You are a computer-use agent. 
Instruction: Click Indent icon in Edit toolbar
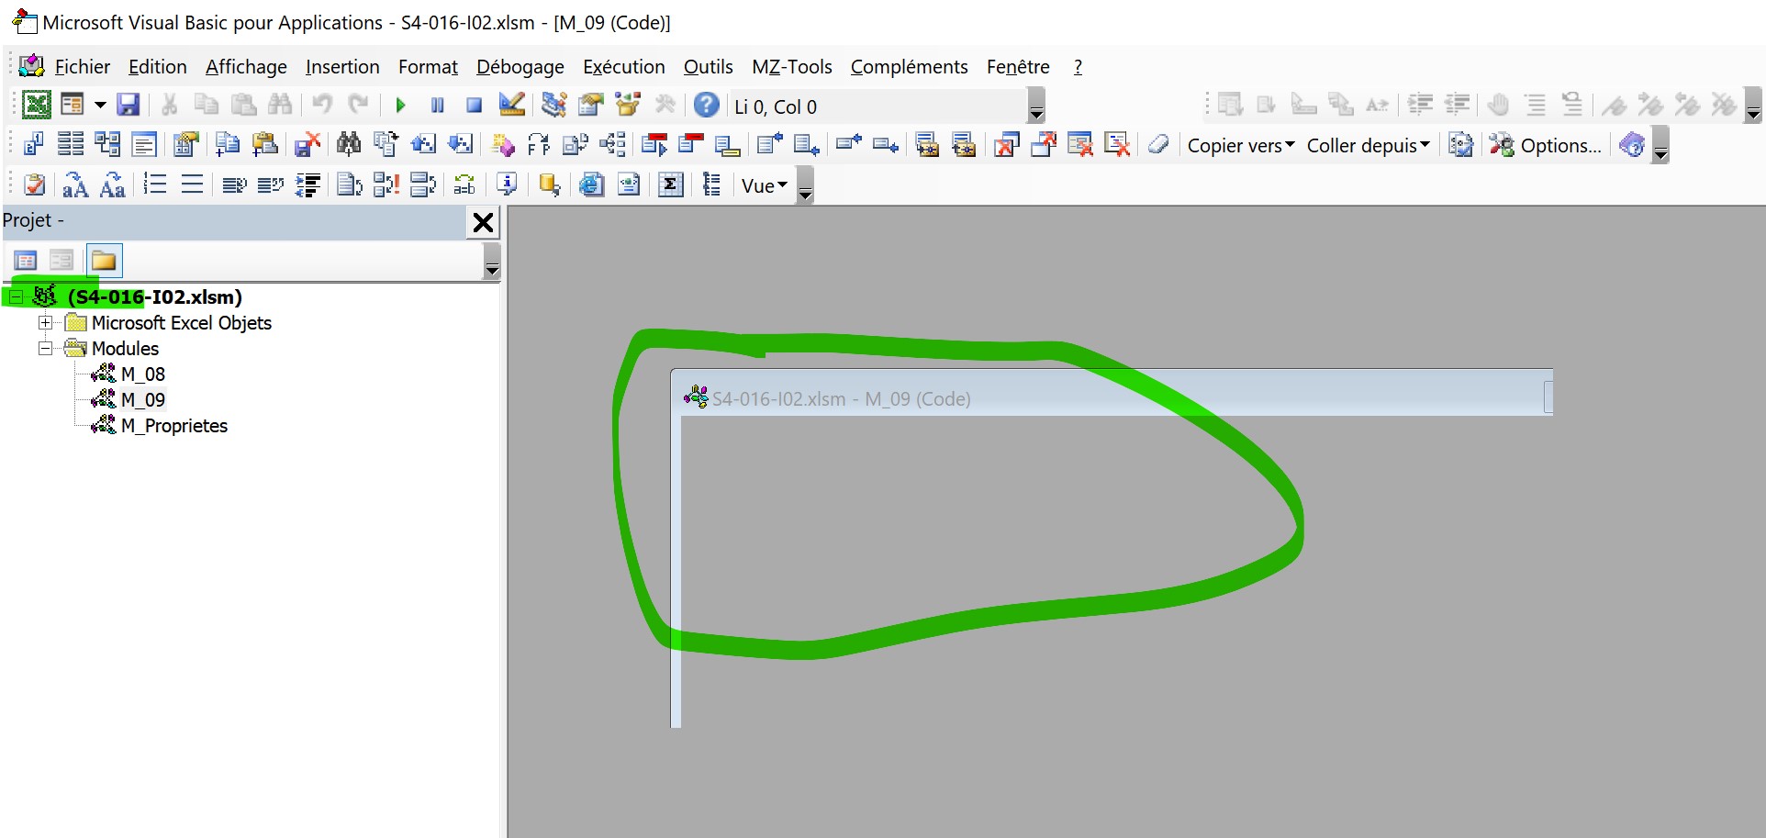[x=1420, y=105]
